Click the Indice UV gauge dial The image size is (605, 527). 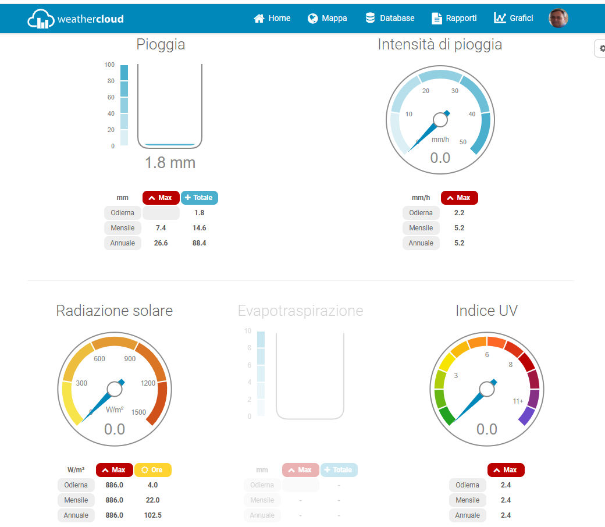pyautogui.click(x=487, y=388)
